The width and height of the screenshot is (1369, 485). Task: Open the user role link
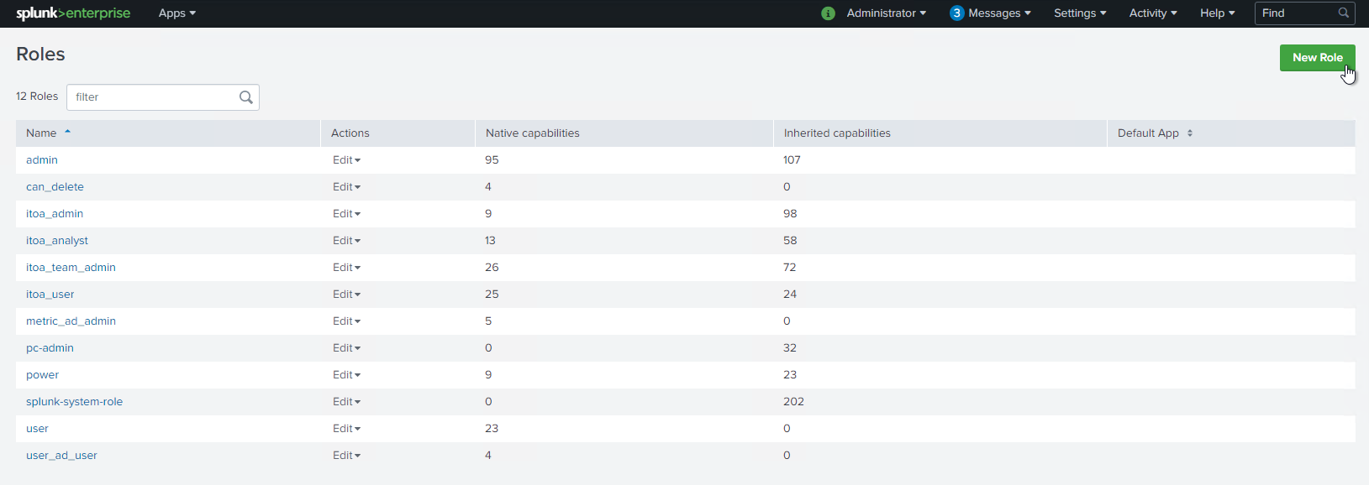click(x=37, y=428)
